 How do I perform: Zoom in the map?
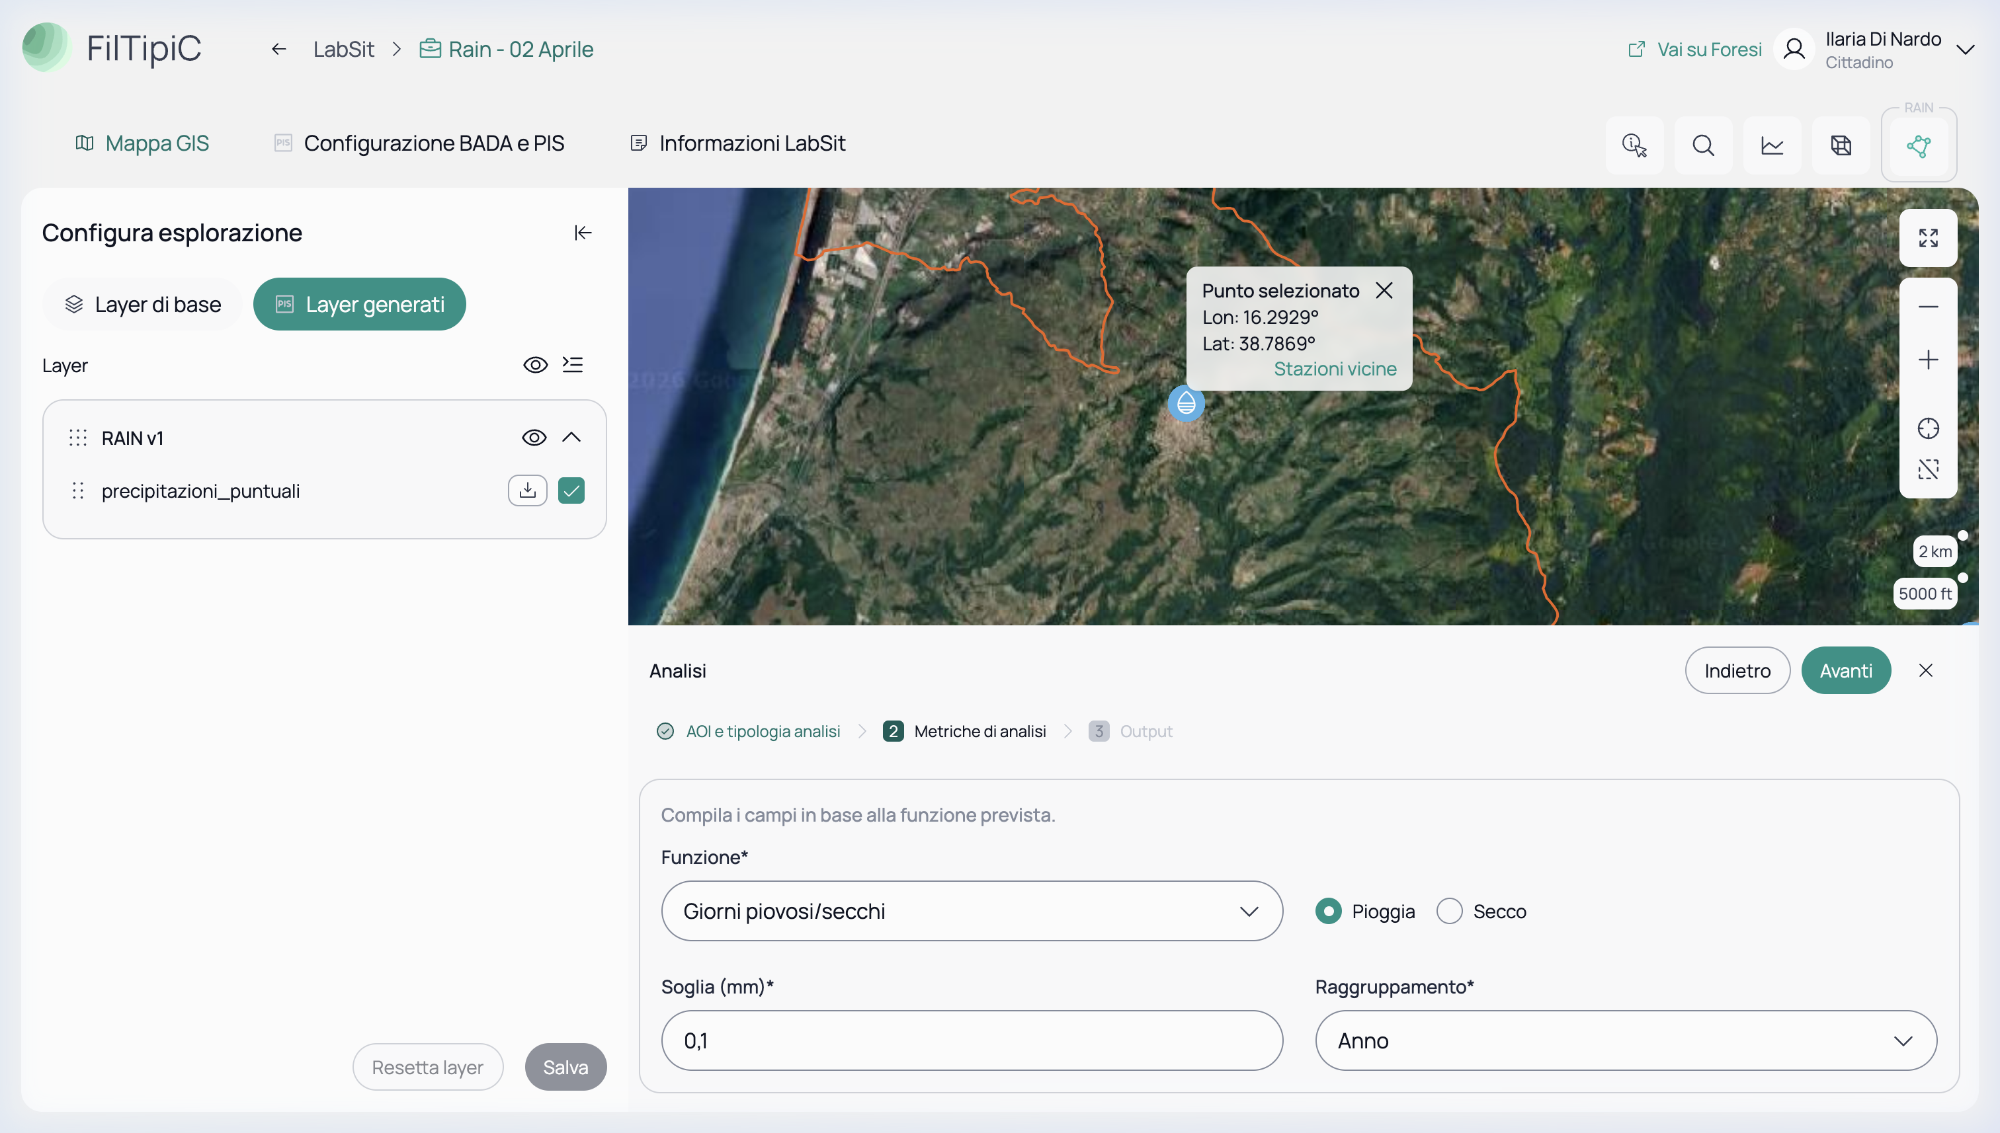(1929, 360)
